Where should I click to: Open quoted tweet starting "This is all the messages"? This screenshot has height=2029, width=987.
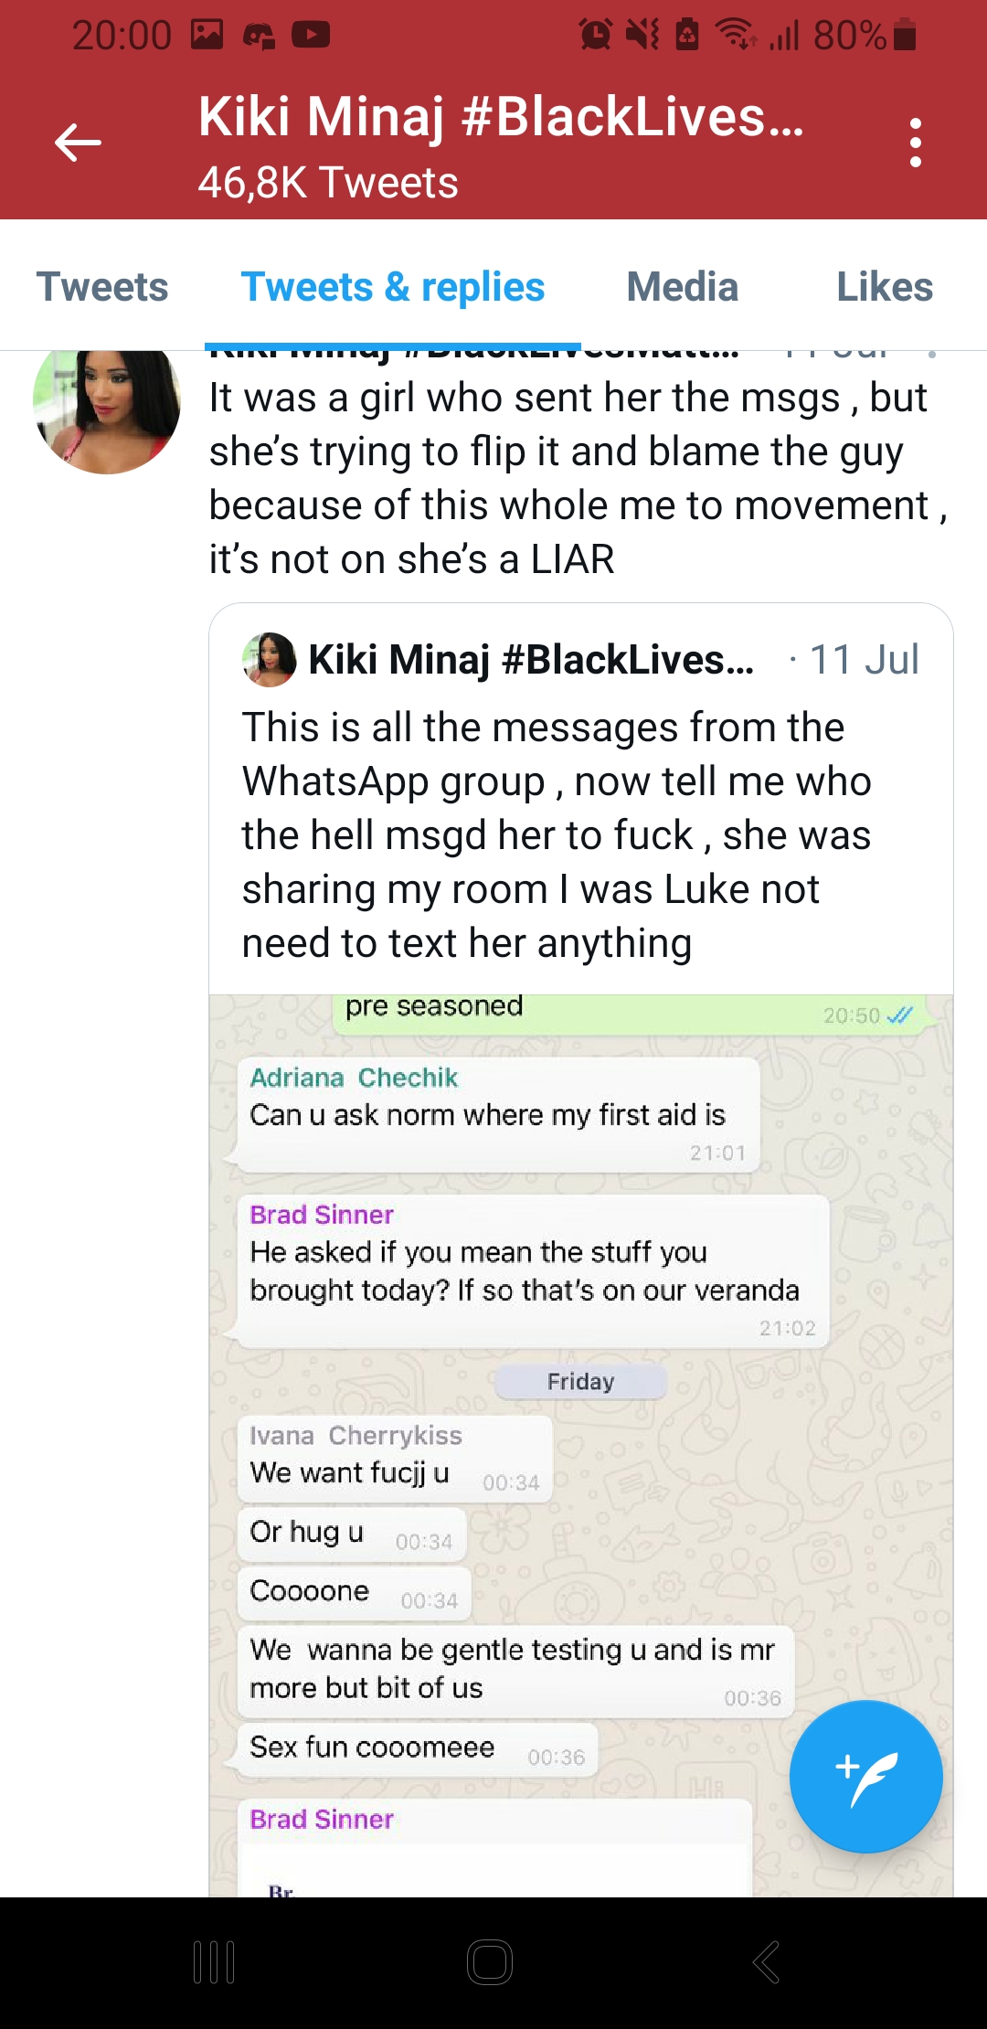[557, 835]
